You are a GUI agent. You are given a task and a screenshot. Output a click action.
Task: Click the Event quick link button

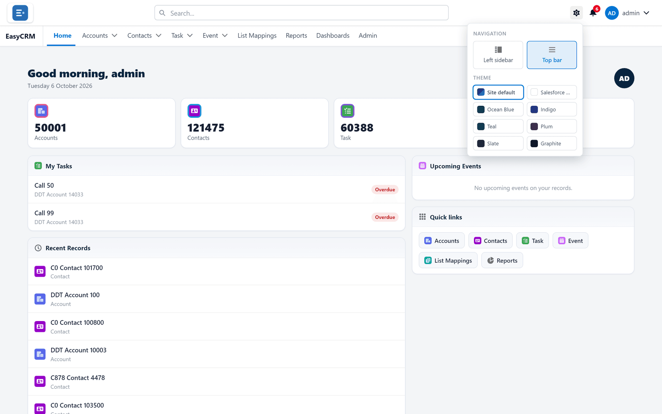pyautogui.click(x=571, y=240)
